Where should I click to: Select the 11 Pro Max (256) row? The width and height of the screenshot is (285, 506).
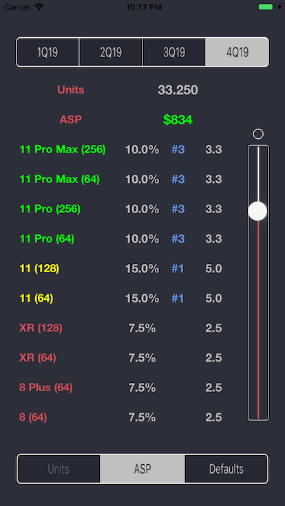click(x=63, y=150)
